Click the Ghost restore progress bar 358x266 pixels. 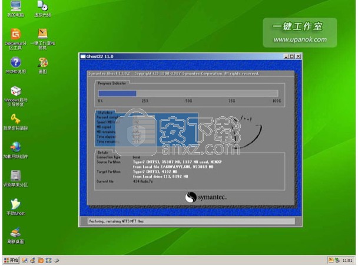tap(188, 93)
